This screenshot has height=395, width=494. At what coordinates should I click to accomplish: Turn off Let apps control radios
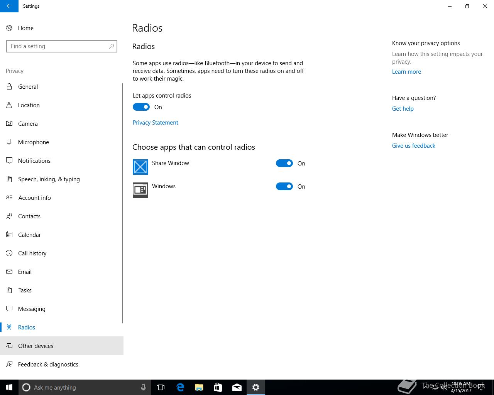tap(141, 107)
